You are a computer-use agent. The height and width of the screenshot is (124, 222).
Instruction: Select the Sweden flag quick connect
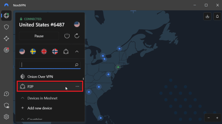click(x=33, y=51)
